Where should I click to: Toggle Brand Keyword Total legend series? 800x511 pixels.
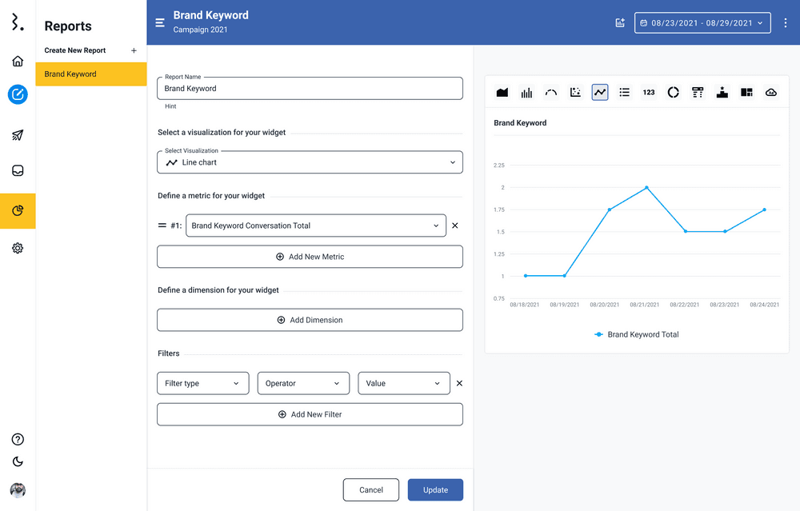click(x=637, y=334)
